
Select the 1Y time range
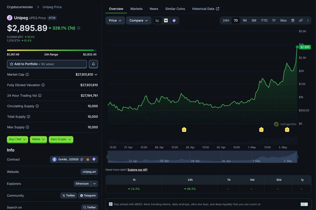point(274,21)
